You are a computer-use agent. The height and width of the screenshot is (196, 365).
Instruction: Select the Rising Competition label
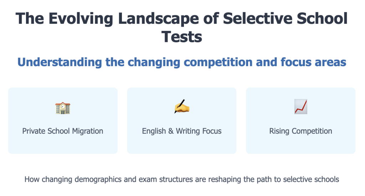[300, 131]
